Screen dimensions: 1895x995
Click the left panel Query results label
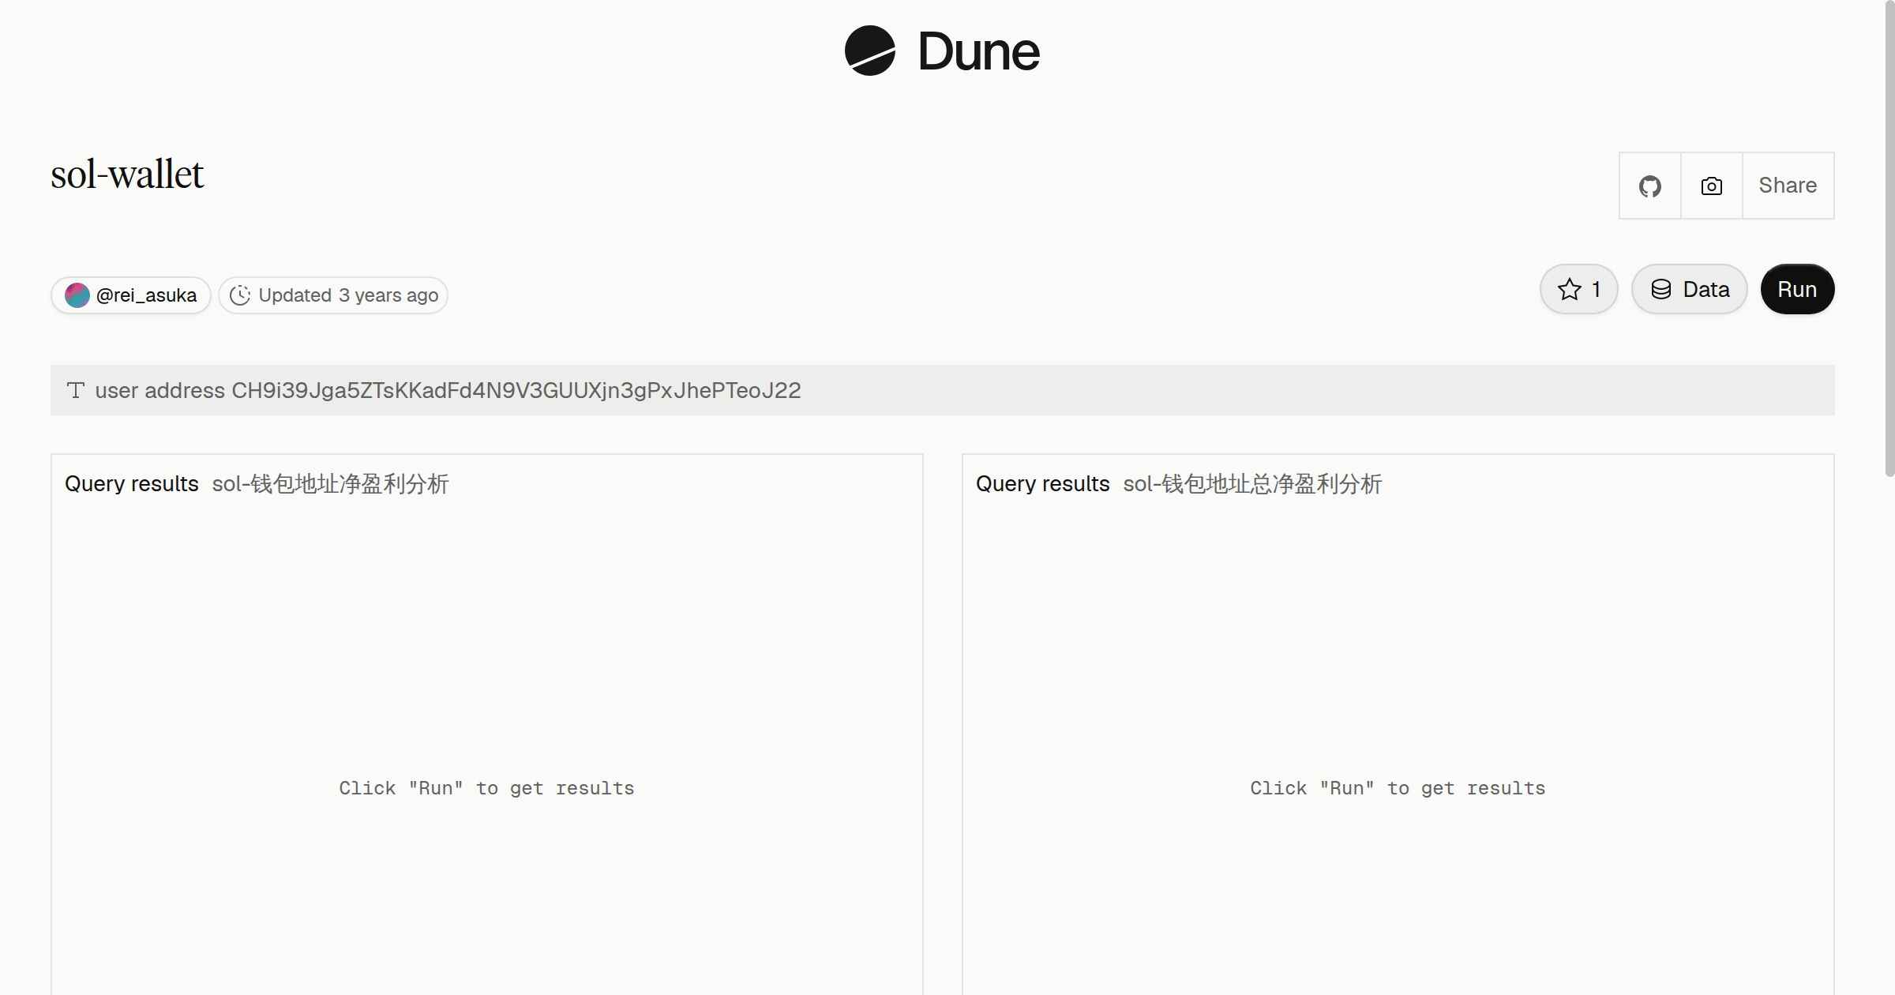(132, 484)
